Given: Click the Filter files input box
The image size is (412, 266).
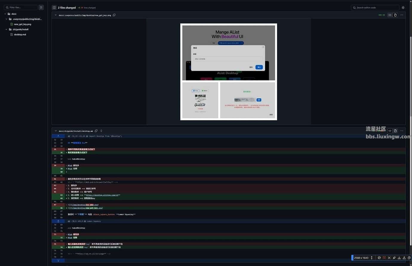Looking at the screenshot, I should click(x=21, y=7).
